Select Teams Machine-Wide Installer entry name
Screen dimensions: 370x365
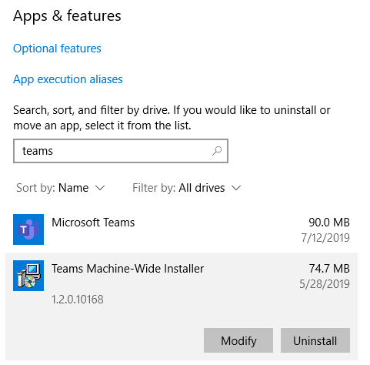click(128, 269)
